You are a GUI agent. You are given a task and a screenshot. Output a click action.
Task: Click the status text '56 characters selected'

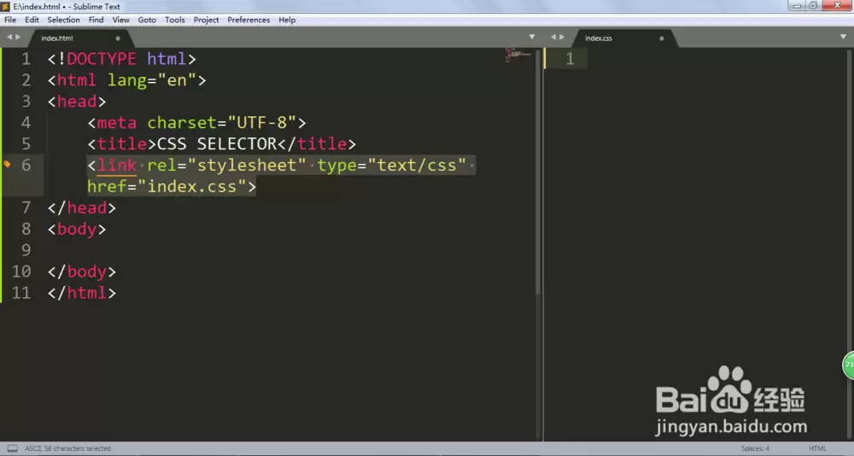click(78, 448)
